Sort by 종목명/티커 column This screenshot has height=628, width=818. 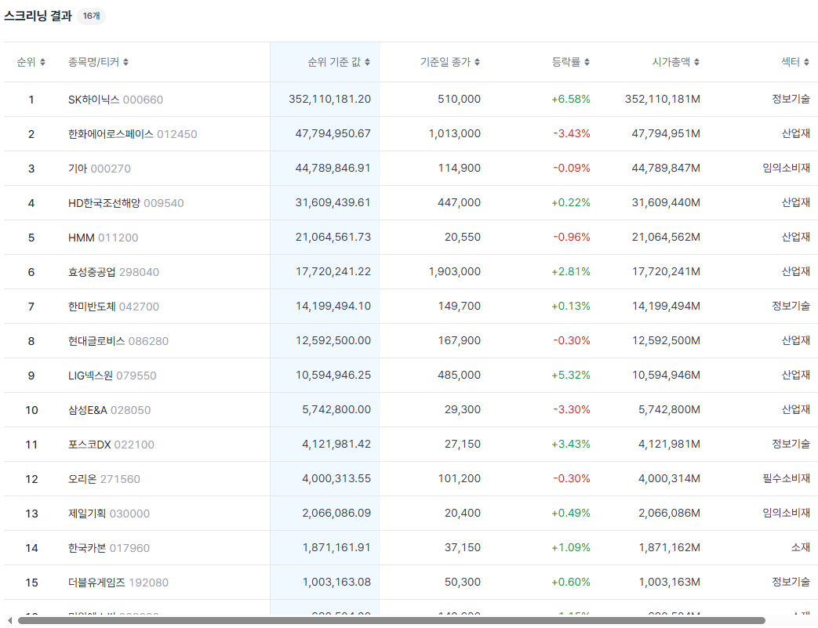[98, 62]
